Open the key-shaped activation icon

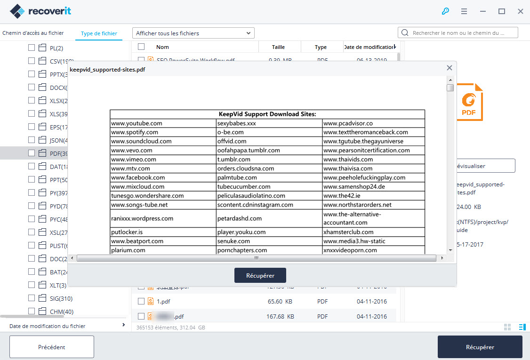[445, 11]
